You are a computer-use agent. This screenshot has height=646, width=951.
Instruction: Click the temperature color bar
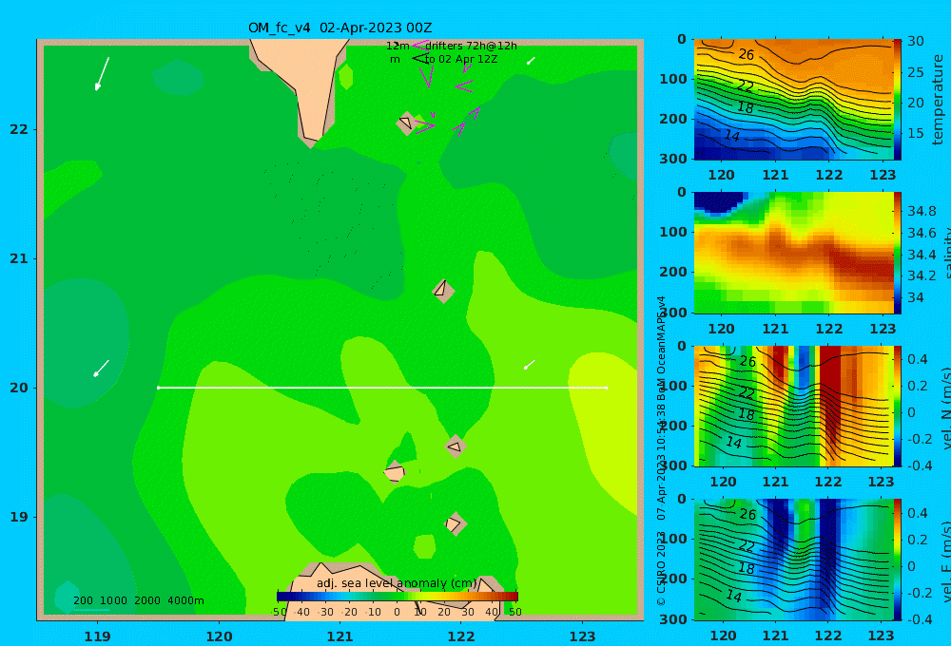(x=897, y=100)
